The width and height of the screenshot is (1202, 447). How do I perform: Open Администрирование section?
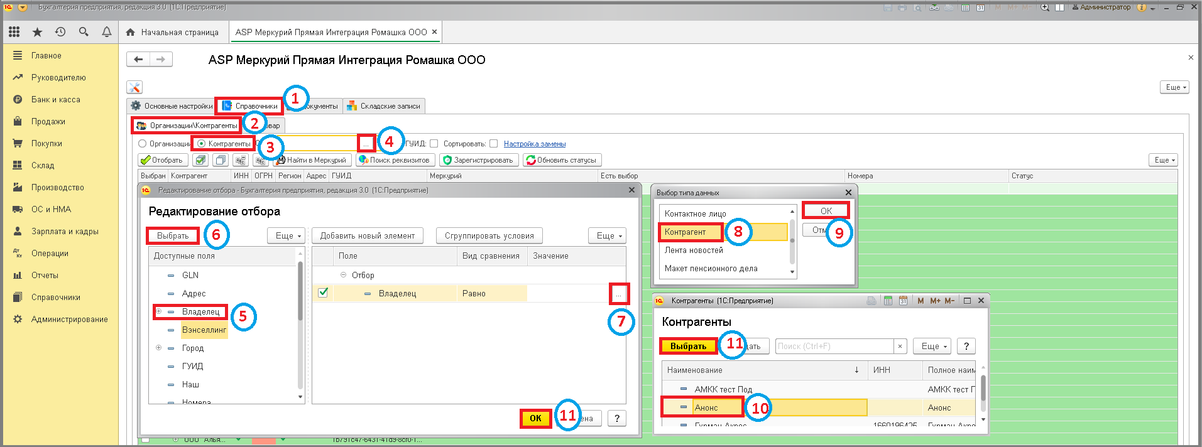[69, 319]
